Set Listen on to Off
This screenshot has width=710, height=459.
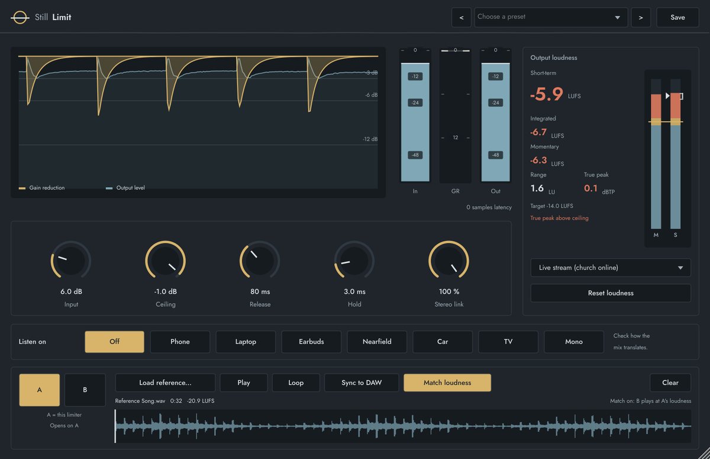[114, 341]
